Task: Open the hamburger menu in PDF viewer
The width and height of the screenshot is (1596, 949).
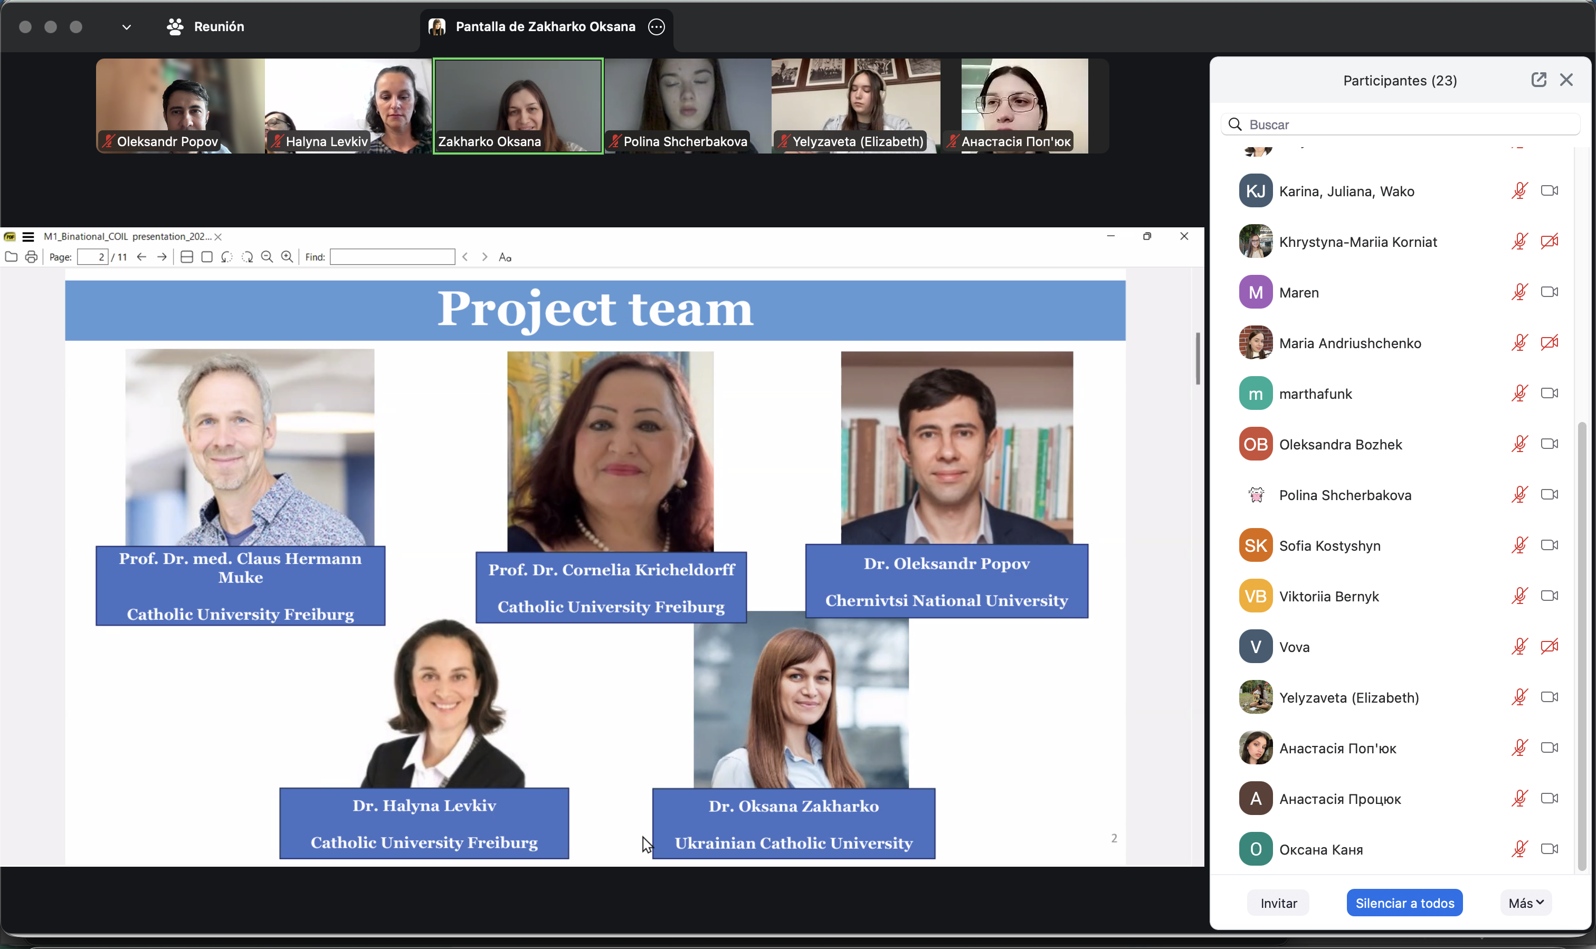Action: click(28, 237)
